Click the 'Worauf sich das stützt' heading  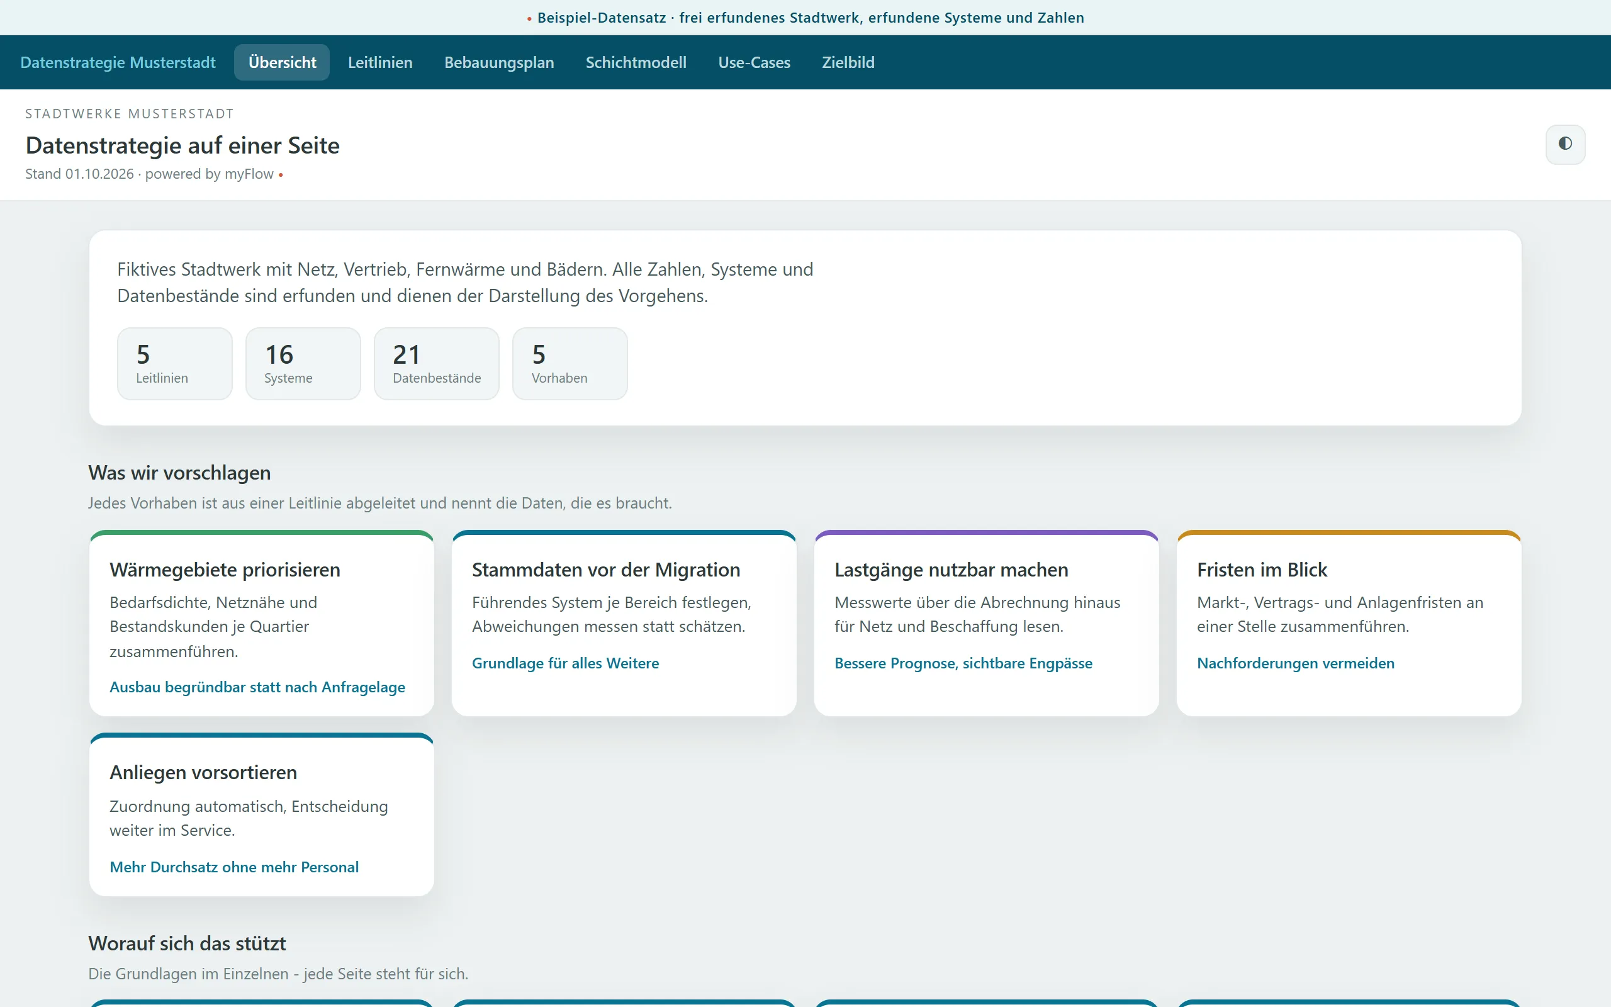(187, 943)
